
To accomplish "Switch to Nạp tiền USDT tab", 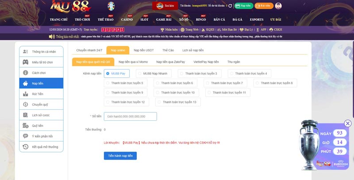I will pyautogui.click(x=144, y=50).
